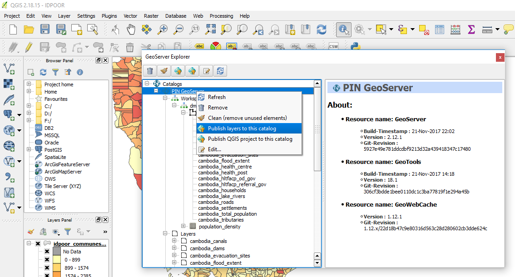Toggle the 899 - 1574 class checkbox

(47, 268)
